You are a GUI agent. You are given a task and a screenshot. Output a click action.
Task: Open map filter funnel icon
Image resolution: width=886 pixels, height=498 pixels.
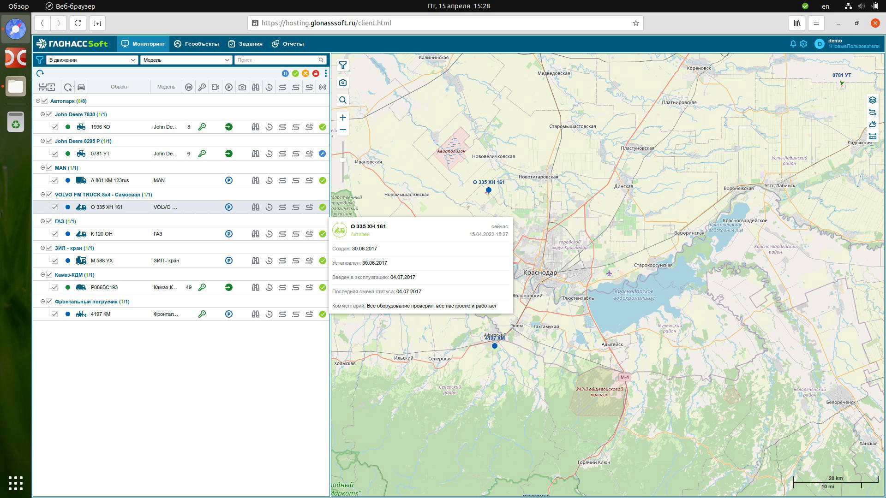coord(342,65)
